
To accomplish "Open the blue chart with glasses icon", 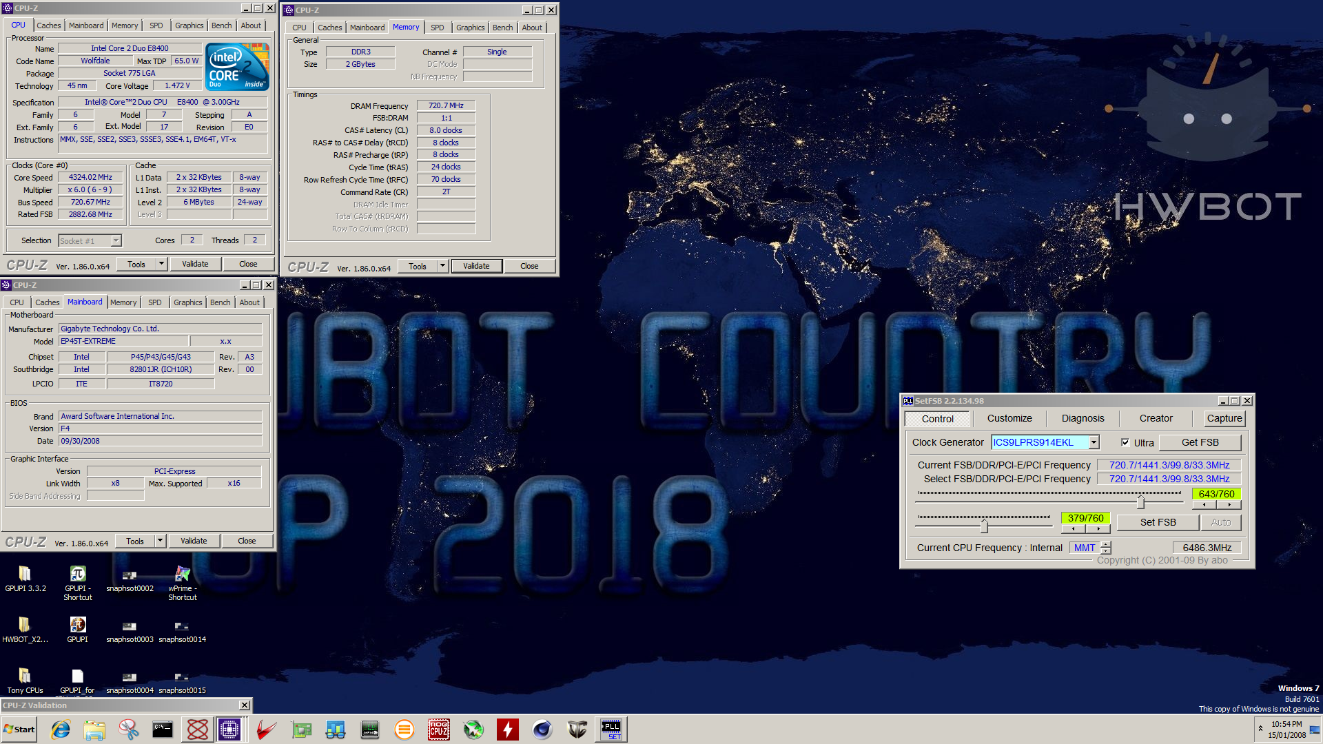I will [336, 730].
